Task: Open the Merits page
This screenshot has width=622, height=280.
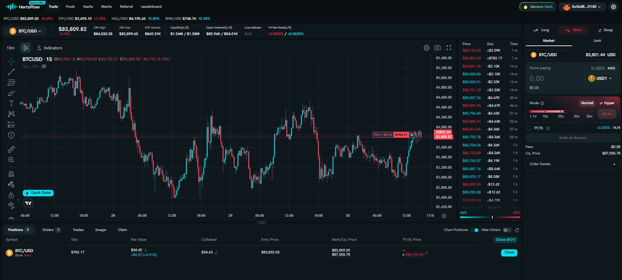Action: coord(106,7)
